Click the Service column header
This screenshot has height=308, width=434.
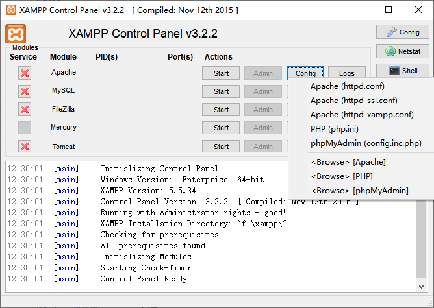click(x=23, y=57)
